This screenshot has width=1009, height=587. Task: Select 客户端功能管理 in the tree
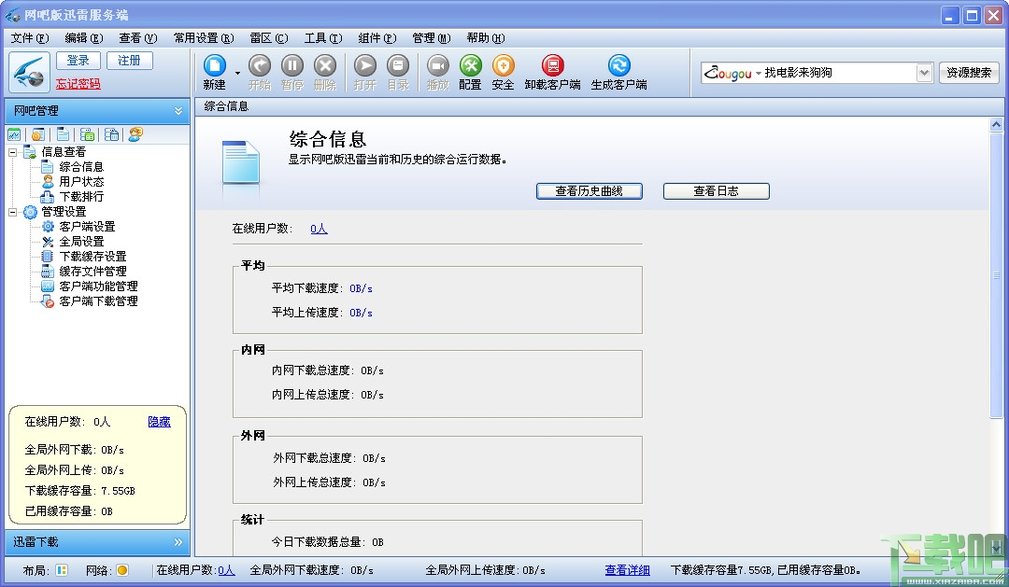98,287
